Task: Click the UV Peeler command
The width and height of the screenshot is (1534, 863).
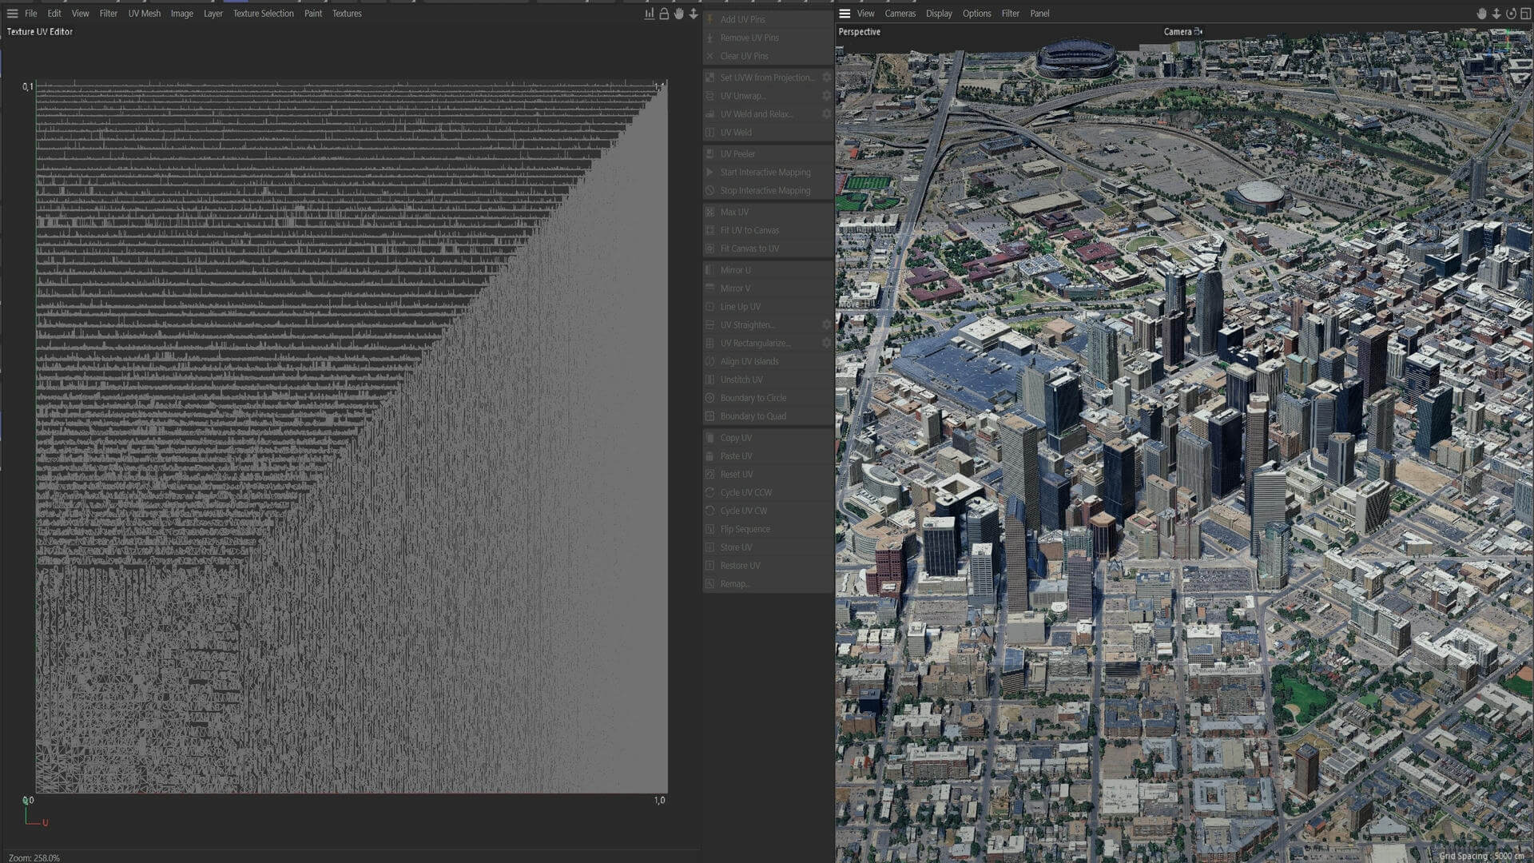Action: [x=768, y=154]
